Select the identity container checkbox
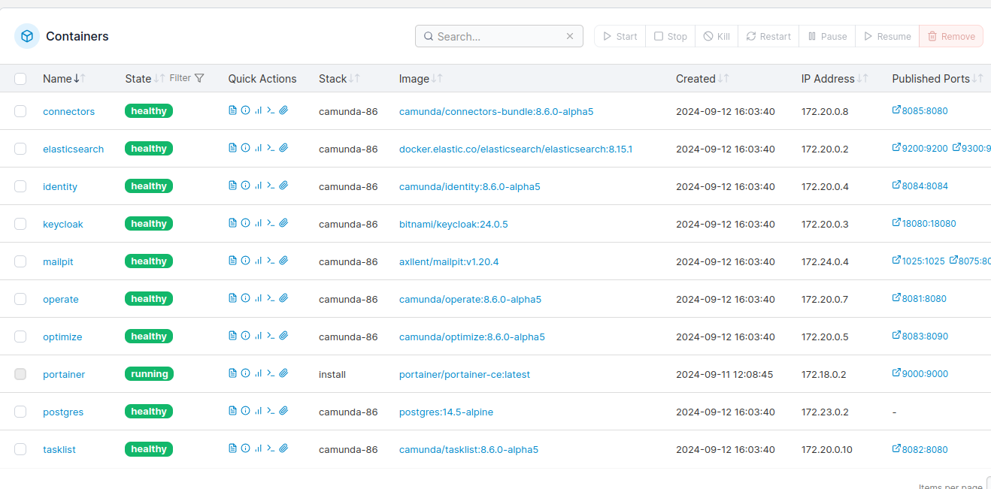Viewport: 991px width, 489px height. point(20,186)
